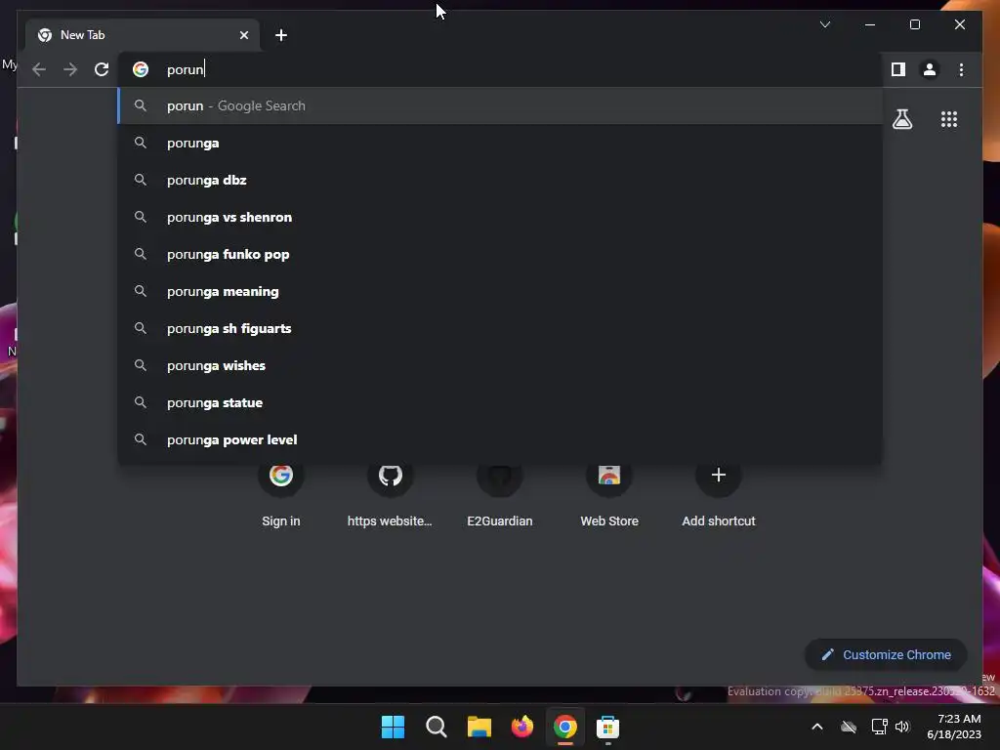1000x750 pixels.
Task: Select the 'porun - Google Search' suggestion
Action: (x=500, y=105)
